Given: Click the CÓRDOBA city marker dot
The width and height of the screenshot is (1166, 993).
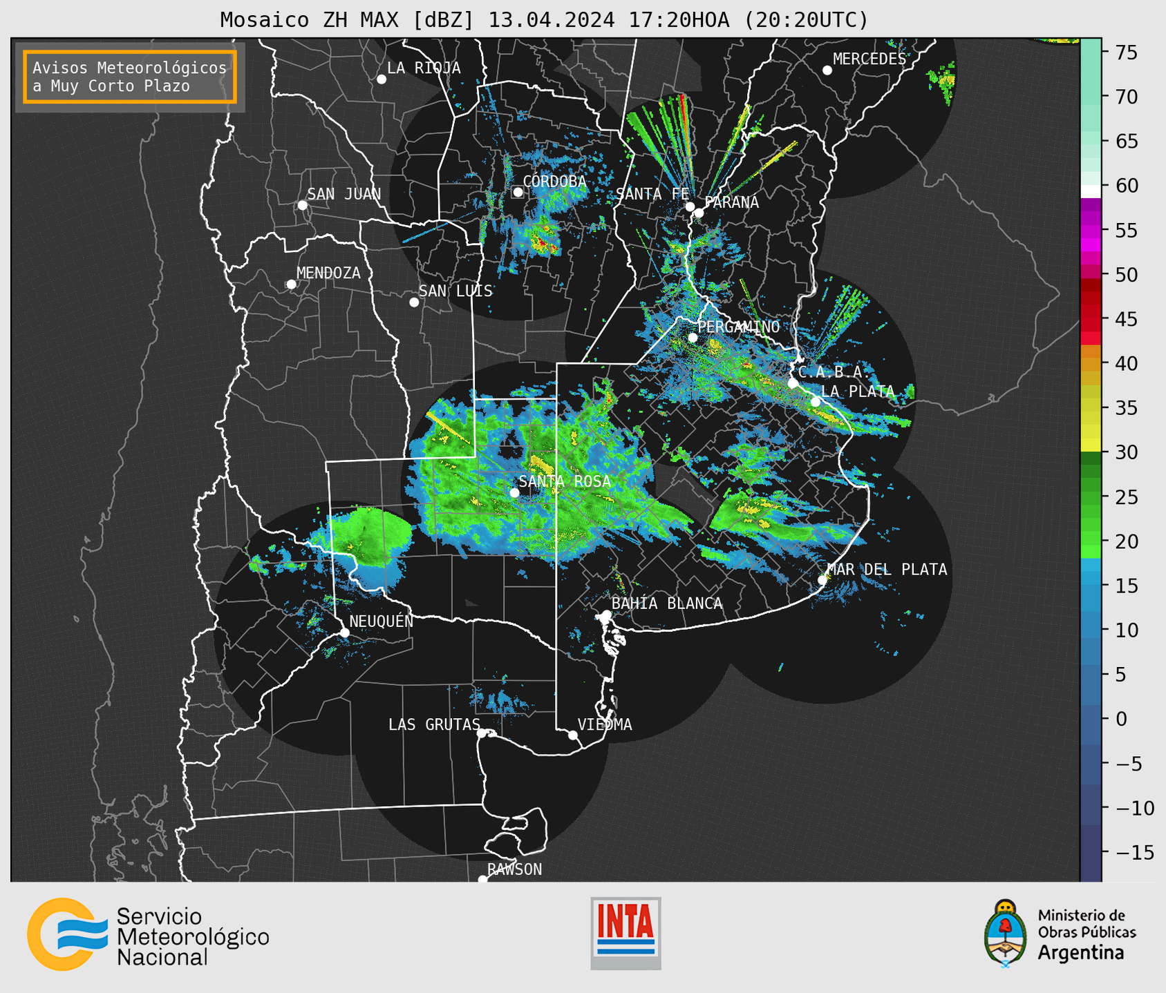Looking at the screenshot, I should [x=518, y=192].
